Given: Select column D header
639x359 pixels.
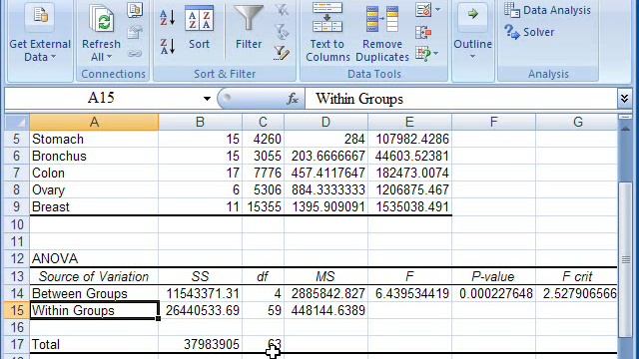Looking at the screenshot, I should pyautogui.click(x=326, y=122).
